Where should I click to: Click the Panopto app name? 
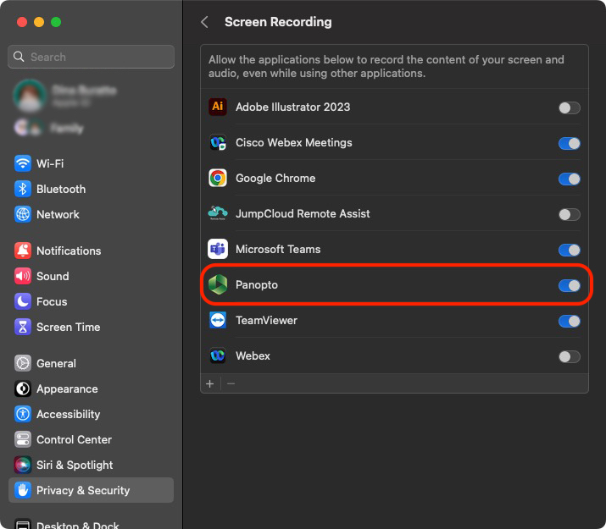[x=257, y=284]
